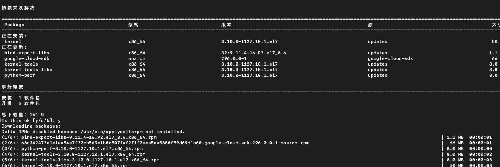Click version 32:9.11.4-16.P2.el7_8.6
This screenshot has height=167, width=500.
254,53
